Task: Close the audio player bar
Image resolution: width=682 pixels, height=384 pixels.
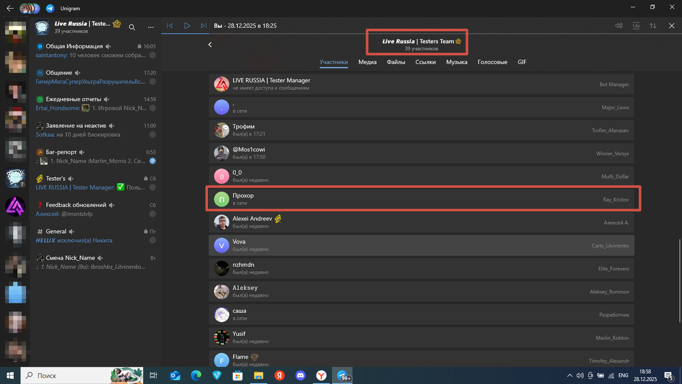Action: point(671,26)
